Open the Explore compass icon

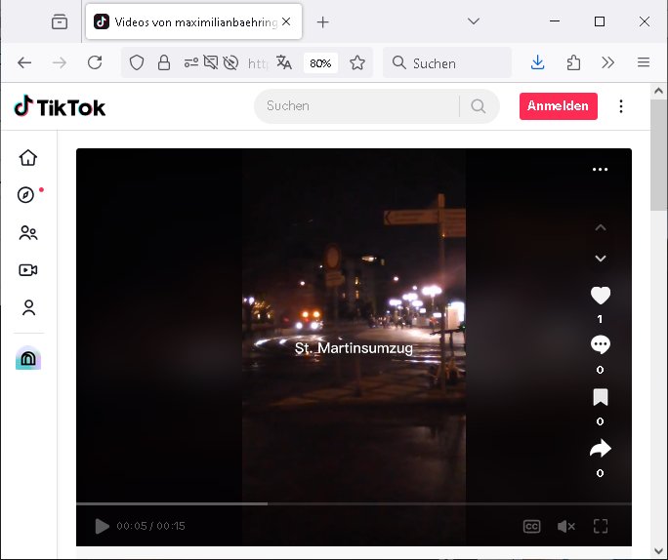point(27,195)
